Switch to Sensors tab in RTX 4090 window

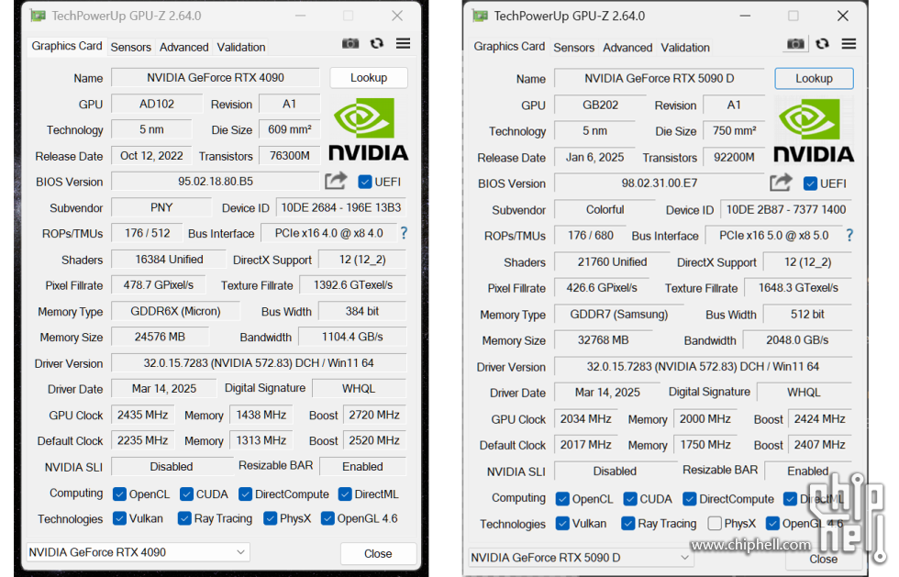(x=130, y=47)
